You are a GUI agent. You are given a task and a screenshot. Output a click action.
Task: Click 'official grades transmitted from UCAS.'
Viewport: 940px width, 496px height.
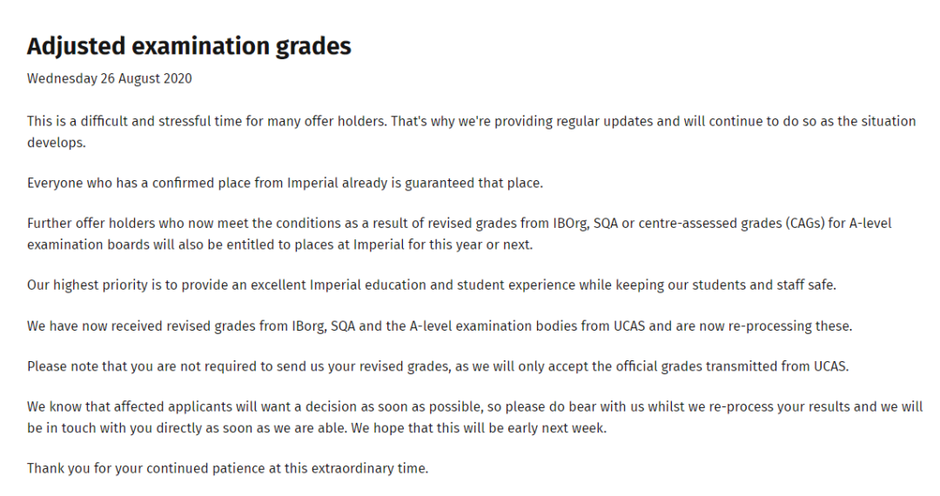737,366
